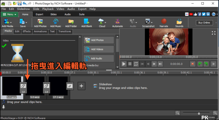Open the Sounds library icon
Viewport: 219px width, 120px height.
tap(179, 21)
